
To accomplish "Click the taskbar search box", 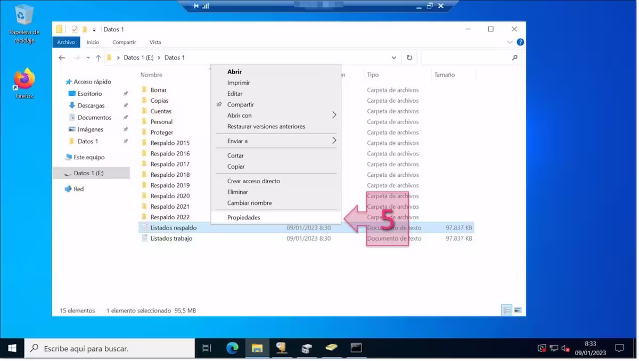I will pyautogui.click(x=110, y=348).
